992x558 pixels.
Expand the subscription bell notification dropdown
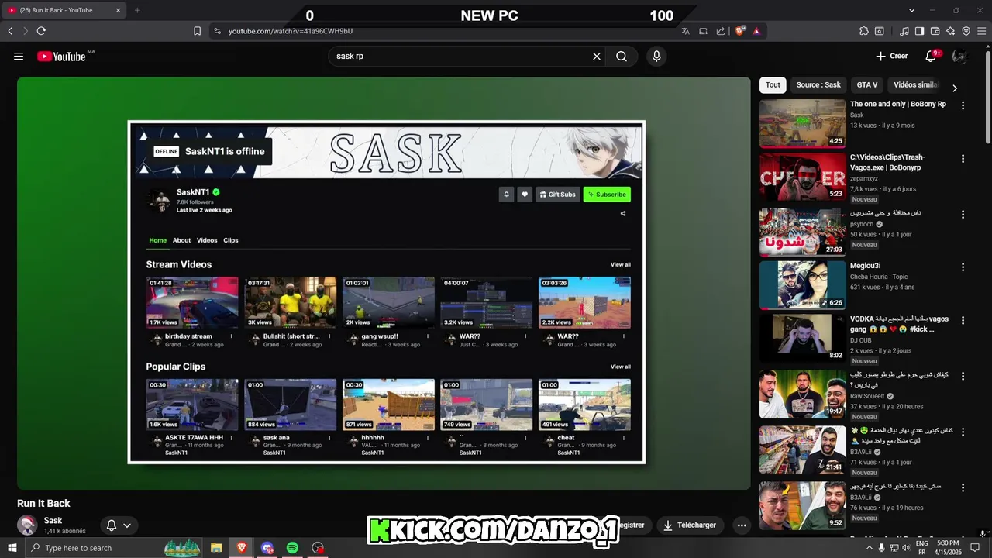pos(119,525)
